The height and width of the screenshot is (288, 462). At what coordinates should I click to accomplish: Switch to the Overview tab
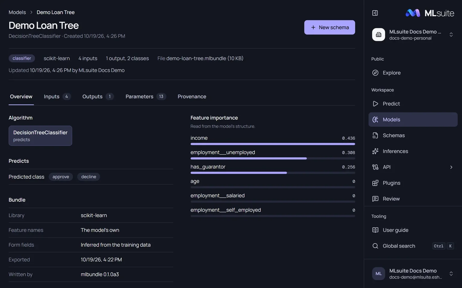(x=21, y=97)
